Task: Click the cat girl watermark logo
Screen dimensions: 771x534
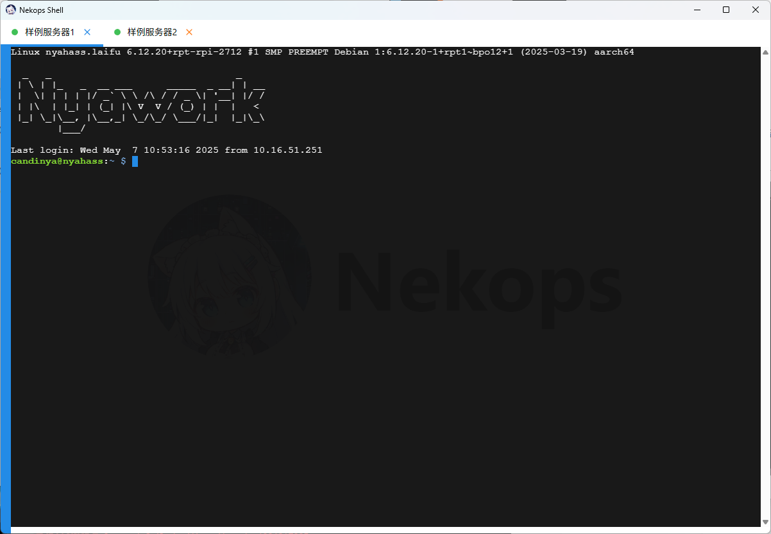Action: [229, 276]
